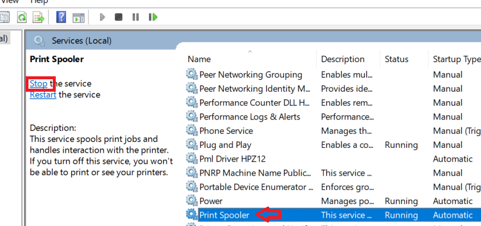Click the Services (Local) pane title
481x226 pixels.
[x=82, y=40]
